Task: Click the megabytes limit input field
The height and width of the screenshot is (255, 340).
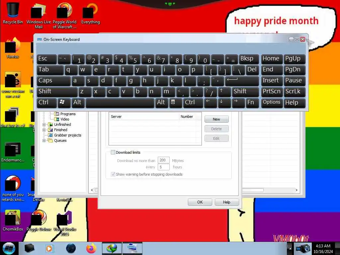Action: [163, 160]
